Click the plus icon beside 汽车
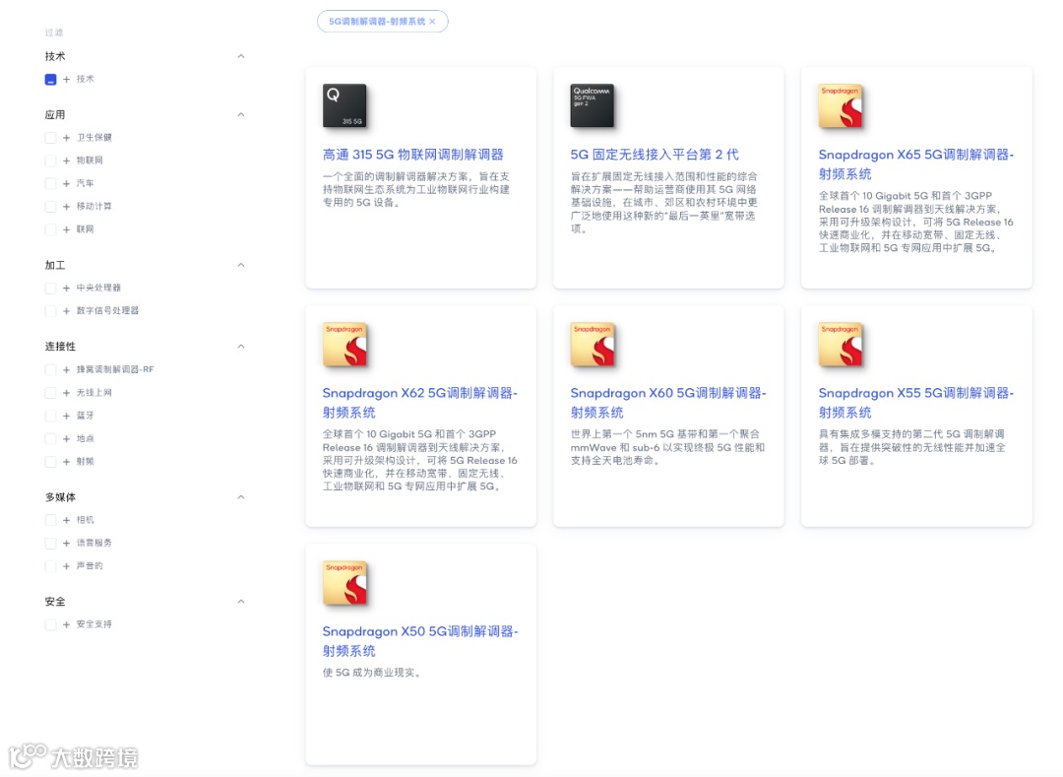The image size is (1063, 777). pyautogui.click(x=67, y=184)
